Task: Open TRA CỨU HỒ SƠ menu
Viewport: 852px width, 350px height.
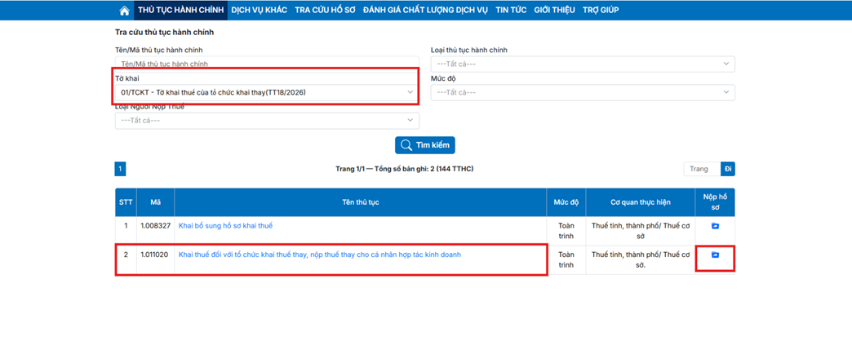Action: pyautogui.click(x=325, y=10)
